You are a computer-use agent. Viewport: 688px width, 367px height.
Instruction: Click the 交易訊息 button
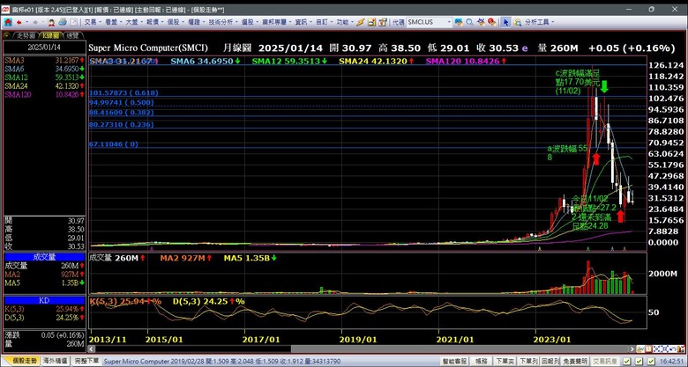605,362
